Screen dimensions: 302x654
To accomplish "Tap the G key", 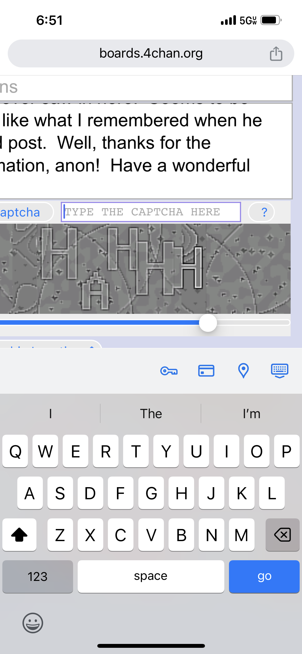I will (x=151, y=493).
